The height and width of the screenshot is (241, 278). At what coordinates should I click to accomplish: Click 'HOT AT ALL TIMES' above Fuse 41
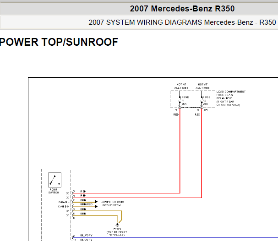[181, 86]
